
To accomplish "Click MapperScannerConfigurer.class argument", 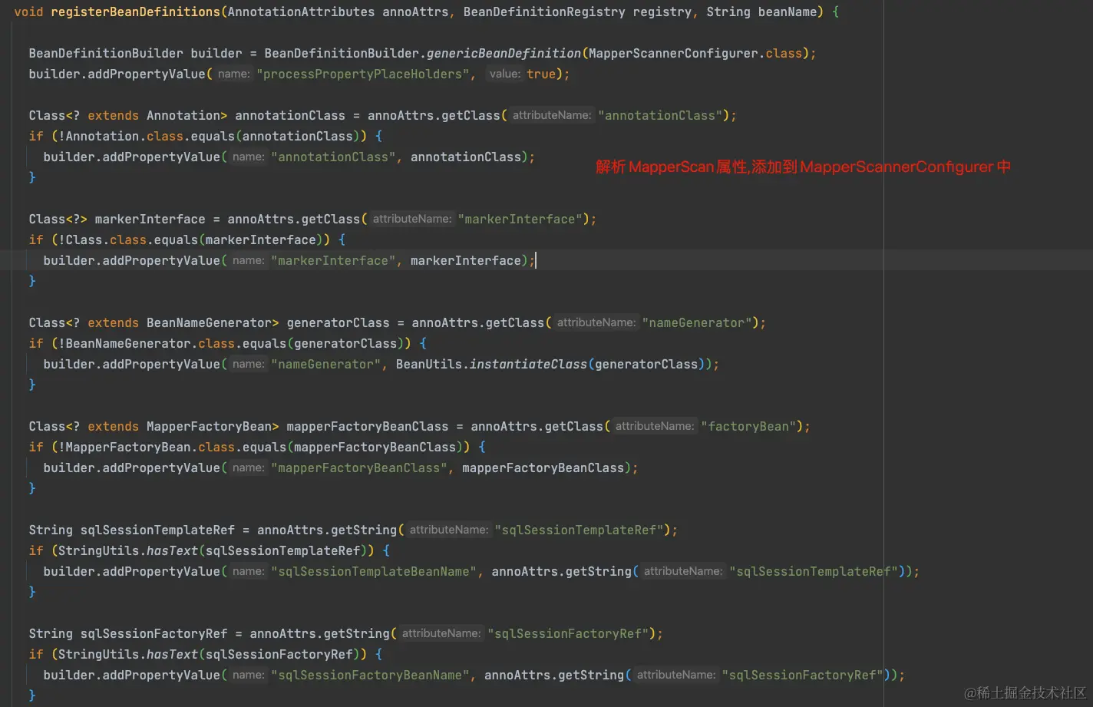I will [x=695, y=53].
